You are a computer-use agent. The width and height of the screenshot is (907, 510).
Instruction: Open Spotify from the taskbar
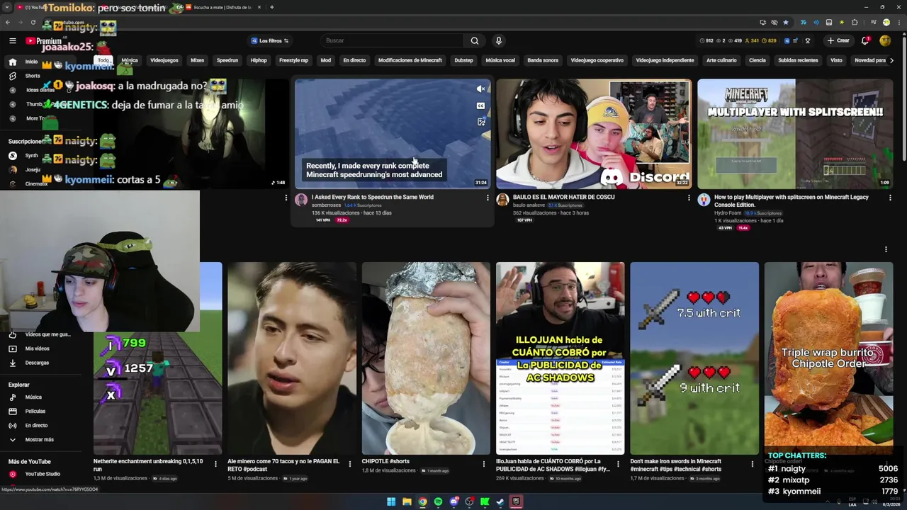pyautogui.click(x=438, y=501)
